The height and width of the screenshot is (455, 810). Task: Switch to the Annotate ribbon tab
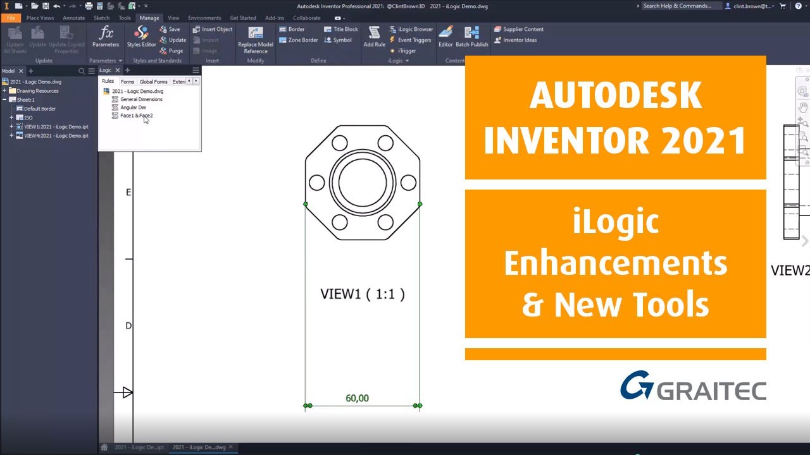click(73, 18)
